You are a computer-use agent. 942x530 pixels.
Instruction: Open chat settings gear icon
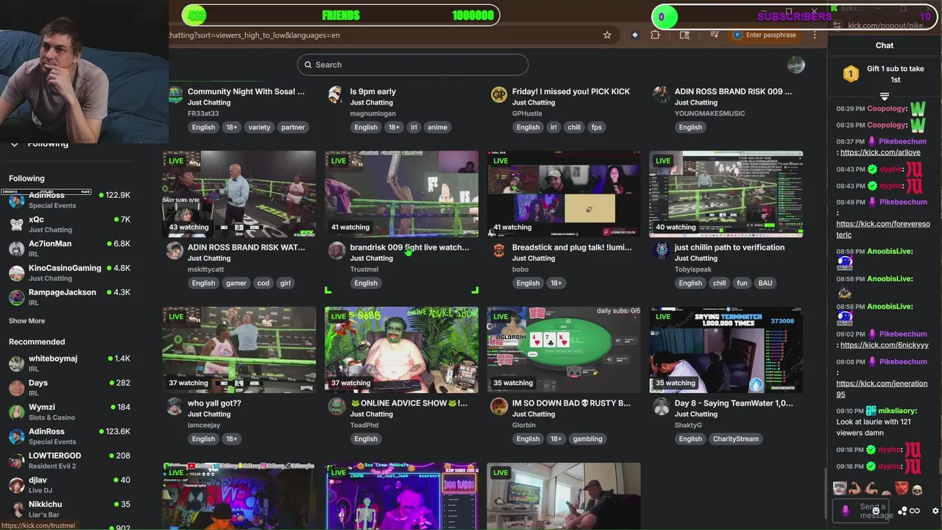tap(935, 511)
